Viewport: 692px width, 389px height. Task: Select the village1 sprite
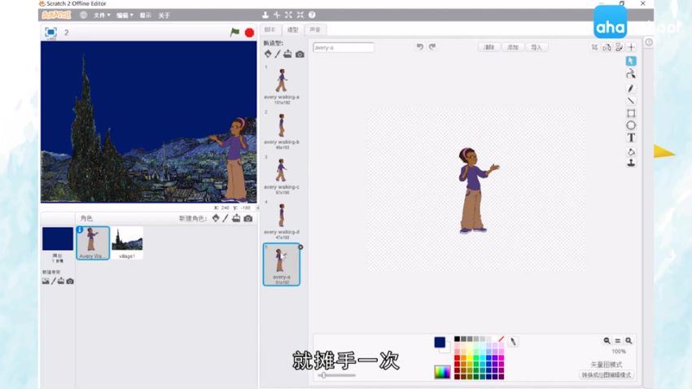pos(127,243)
